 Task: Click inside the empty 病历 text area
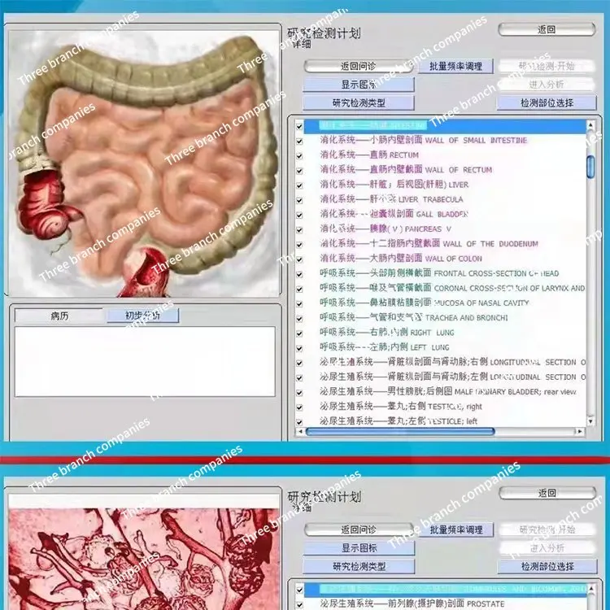[x=145, y=362]
